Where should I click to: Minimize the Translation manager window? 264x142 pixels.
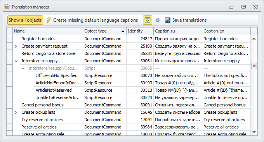pos(231,7)
